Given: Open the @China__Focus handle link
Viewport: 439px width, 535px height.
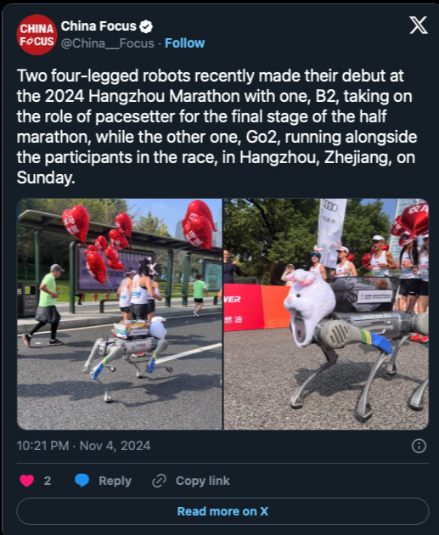Looking at the screenshot, I should [108, 43].
